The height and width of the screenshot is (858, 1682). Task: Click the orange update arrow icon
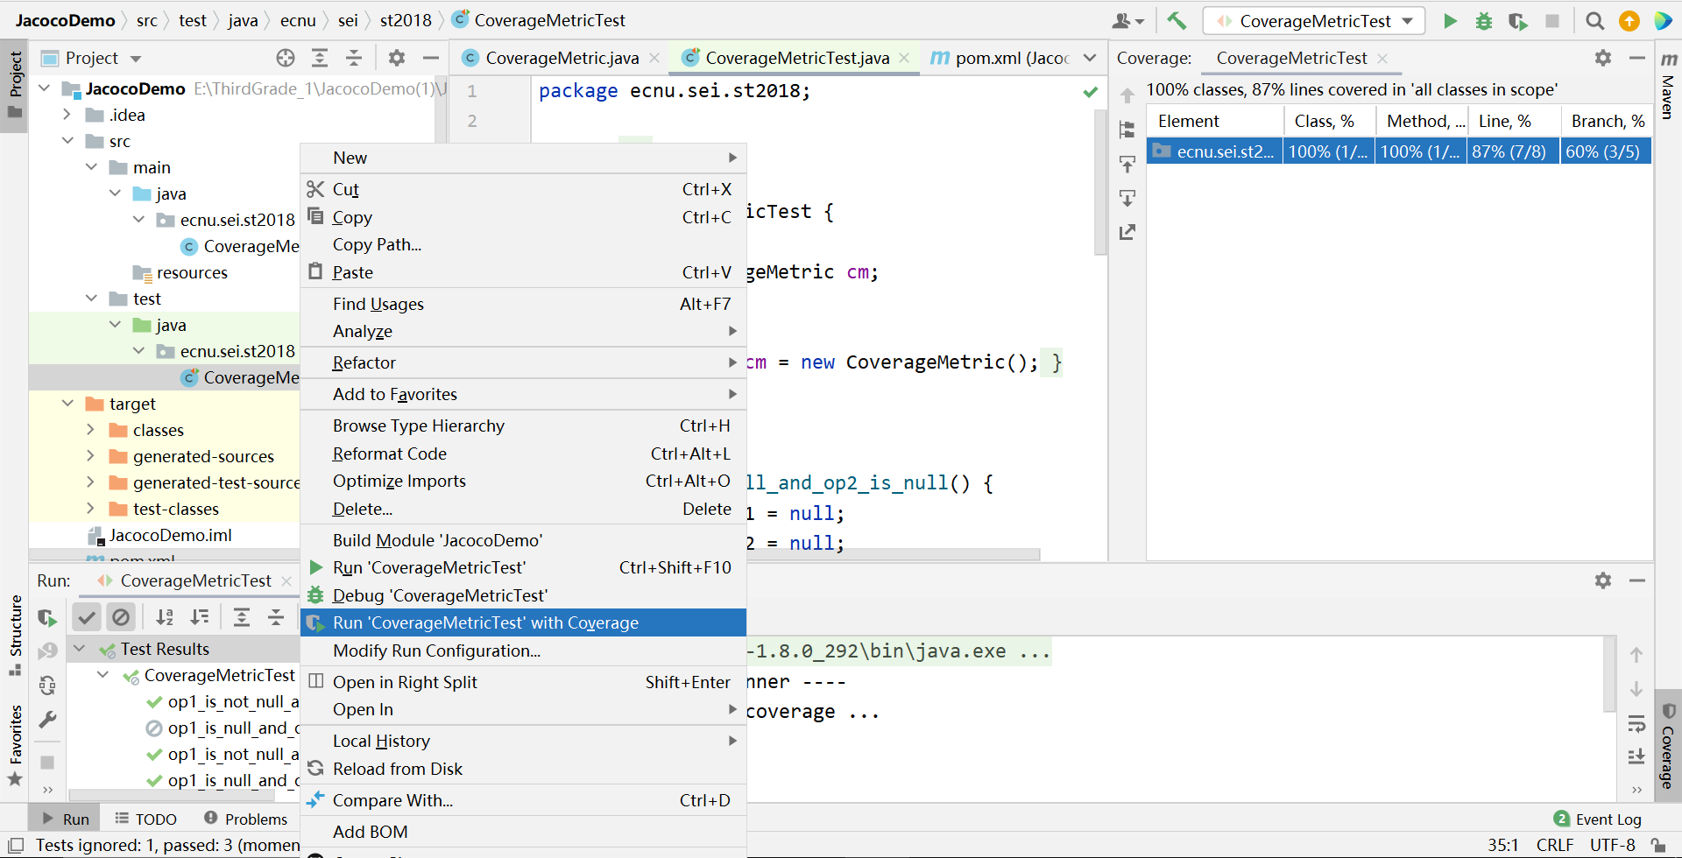point(1629,20)
